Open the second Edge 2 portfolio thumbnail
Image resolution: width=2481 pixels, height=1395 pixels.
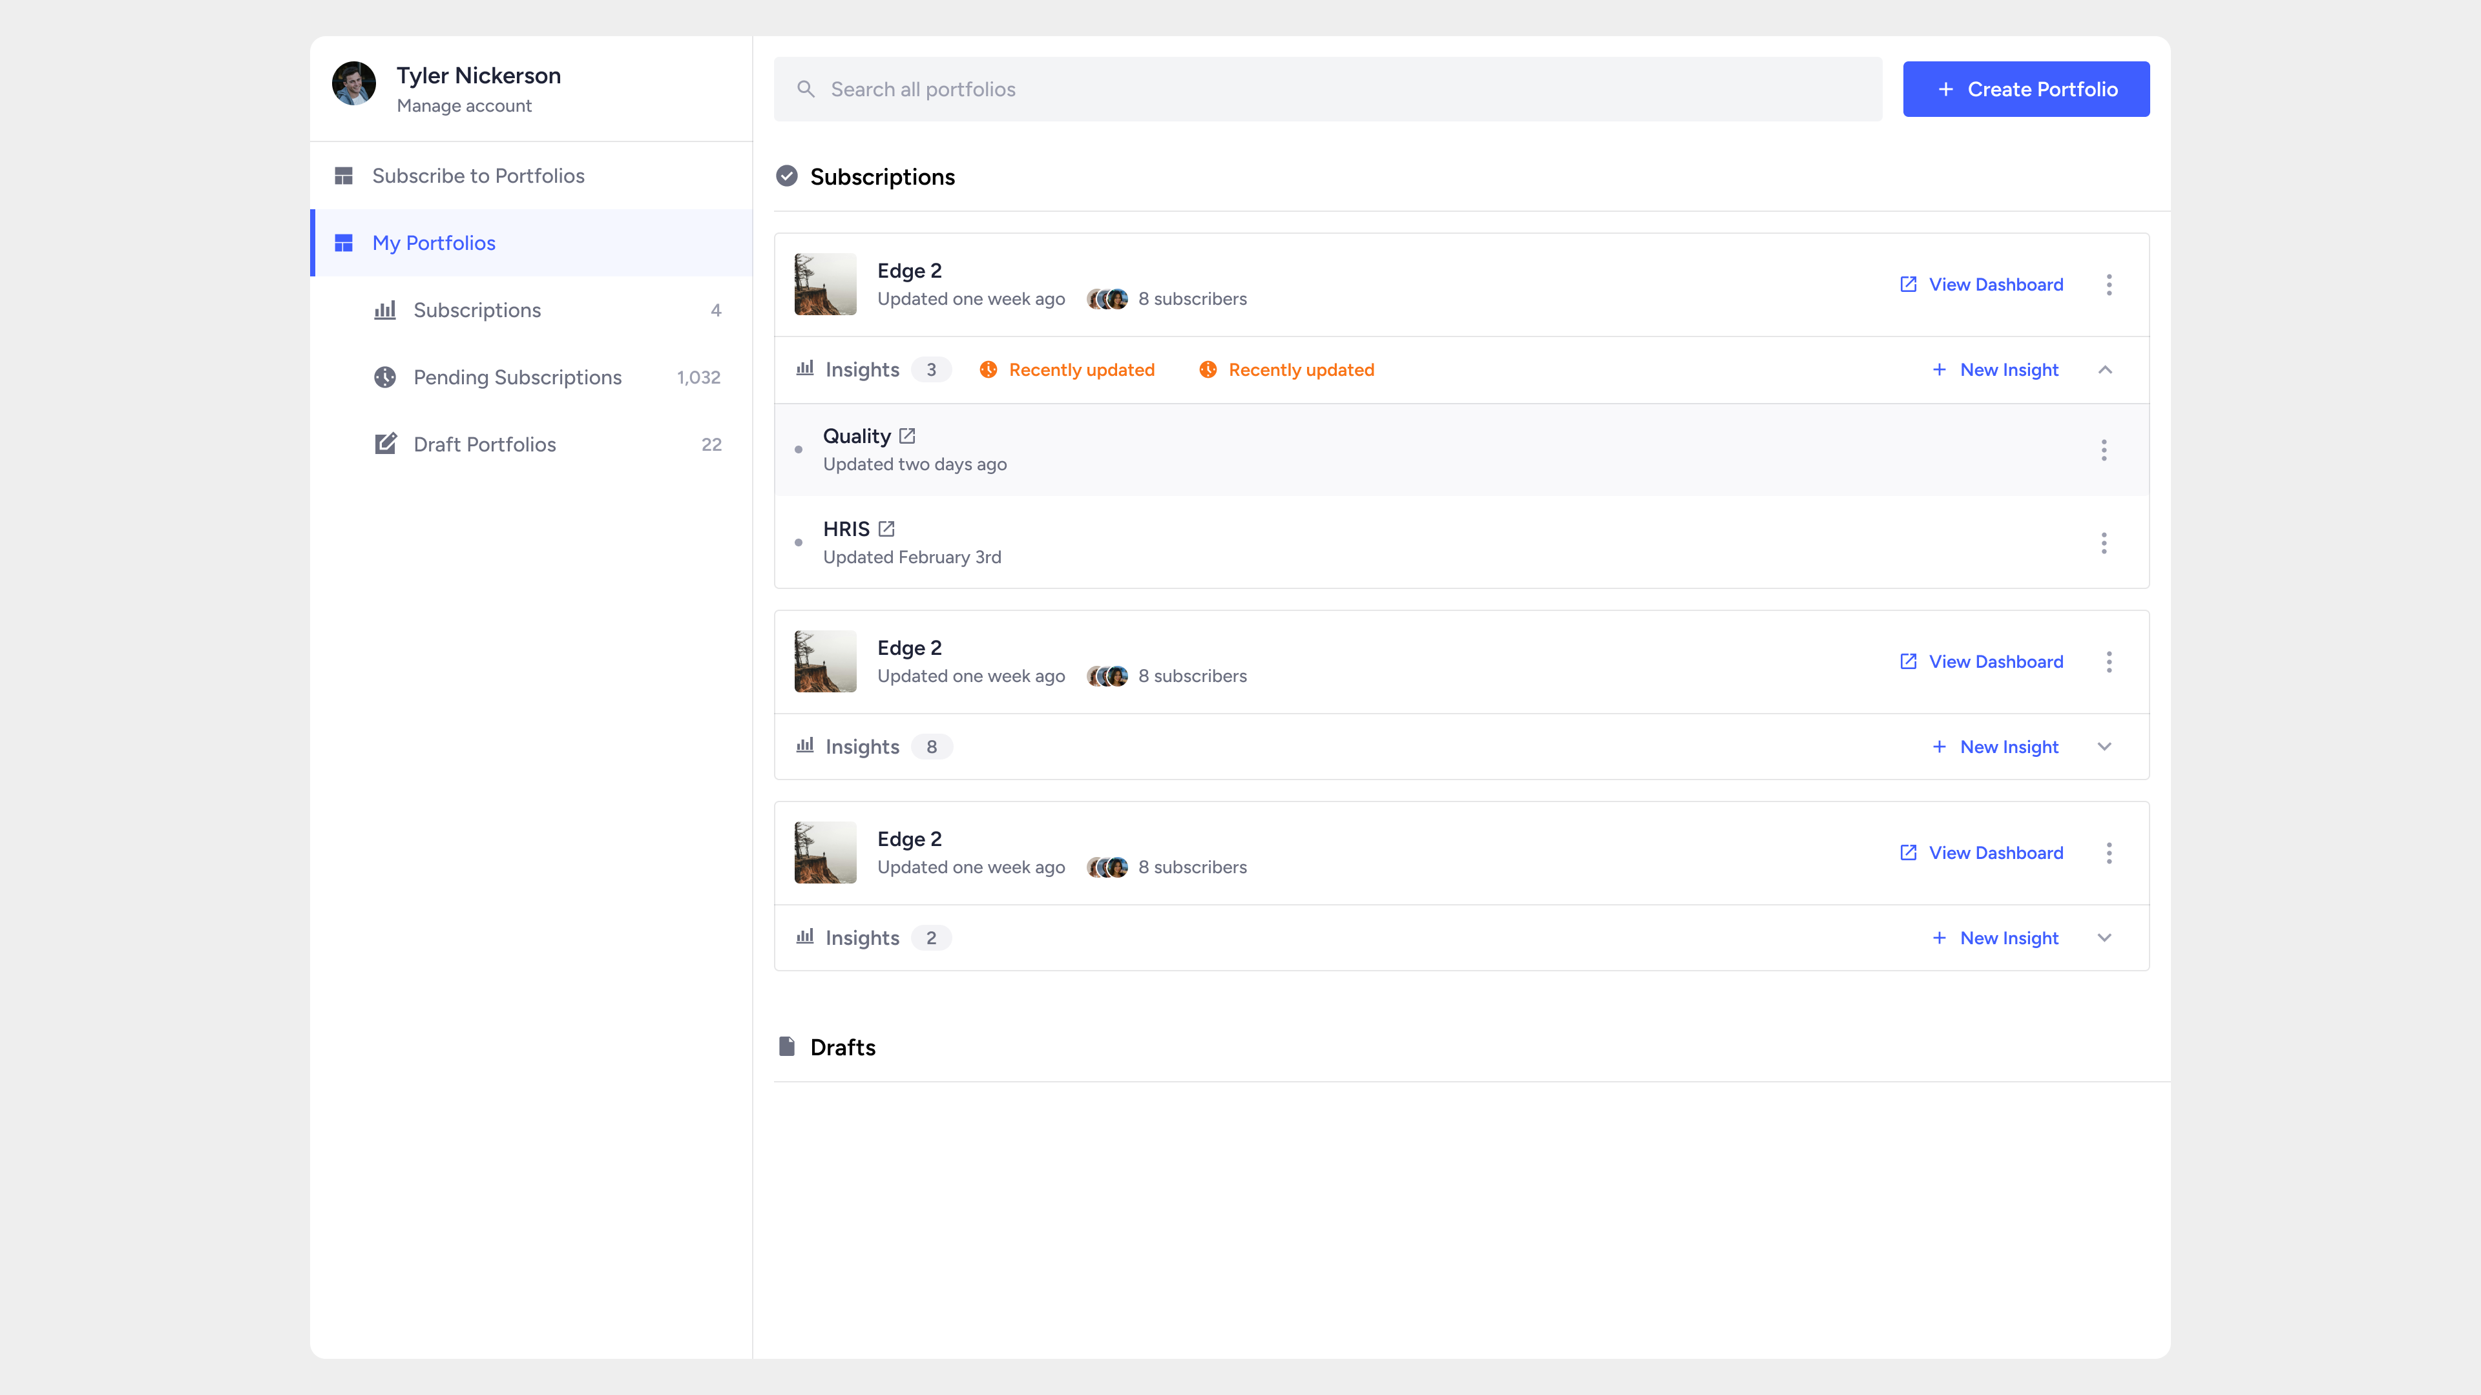point(826,661)
